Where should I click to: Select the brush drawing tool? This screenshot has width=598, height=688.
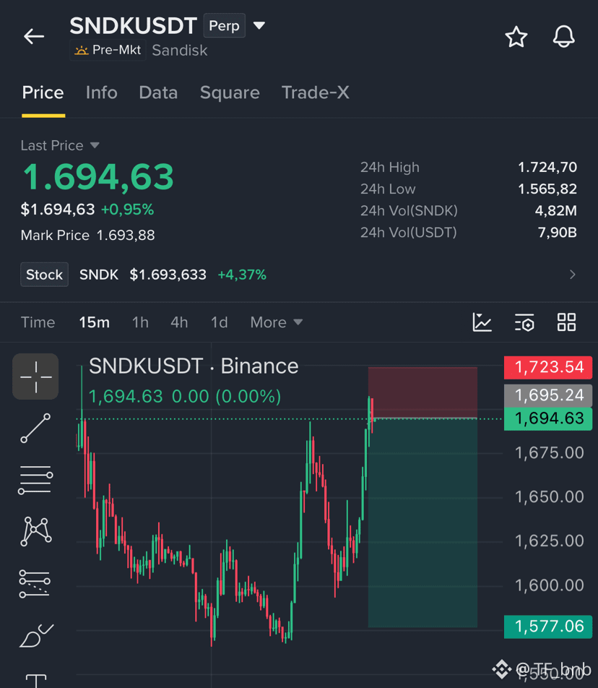[x=36, y=636]
